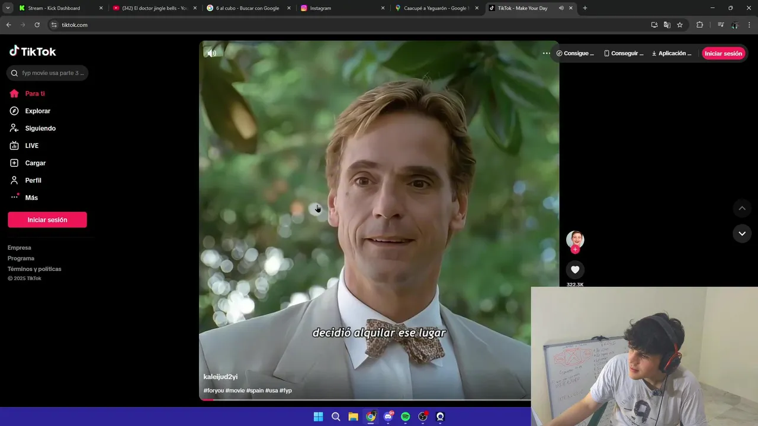Open the webcam app in taskbar

[440, 417]
